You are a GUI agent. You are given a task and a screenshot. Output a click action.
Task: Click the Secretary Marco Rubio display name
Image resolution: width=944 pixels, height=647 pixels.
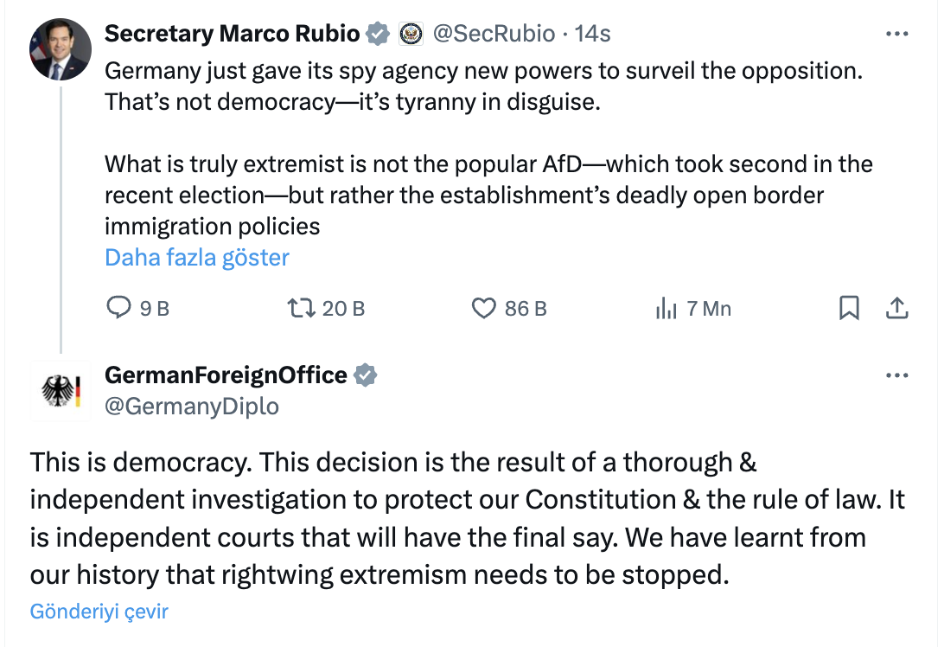tap(232, 34)
